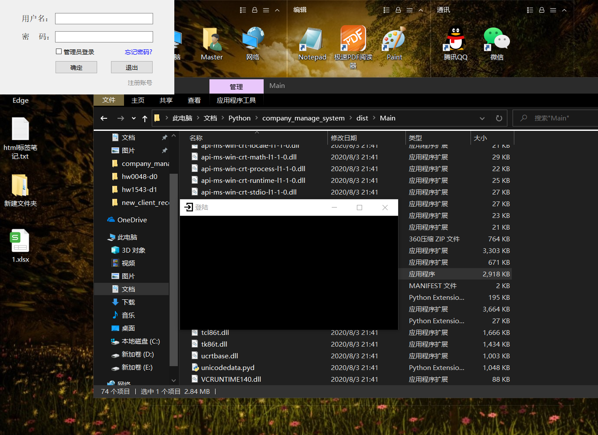The height and width of the screenshot is (435, 598).
Task: Launch the Notepad shortcut icon
Action: (312, 43)
